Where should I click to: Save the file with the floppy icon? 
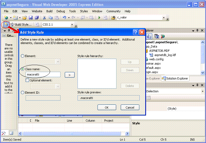click(x=31, y=18)
